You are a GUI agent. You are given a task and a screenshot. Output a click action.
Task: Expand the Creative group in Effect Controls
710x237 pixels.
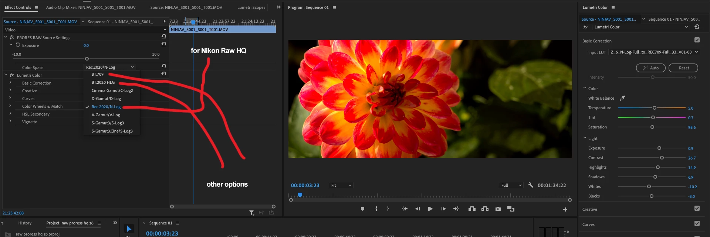pos(10,90)
